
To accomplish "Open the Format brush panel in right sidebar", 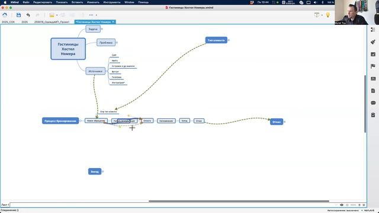I will (x=373, y=42).
